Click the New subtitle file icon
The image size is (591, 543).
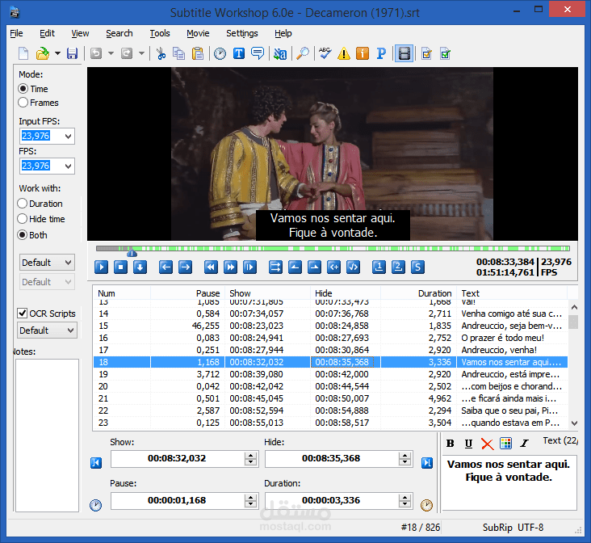[23, 53]
